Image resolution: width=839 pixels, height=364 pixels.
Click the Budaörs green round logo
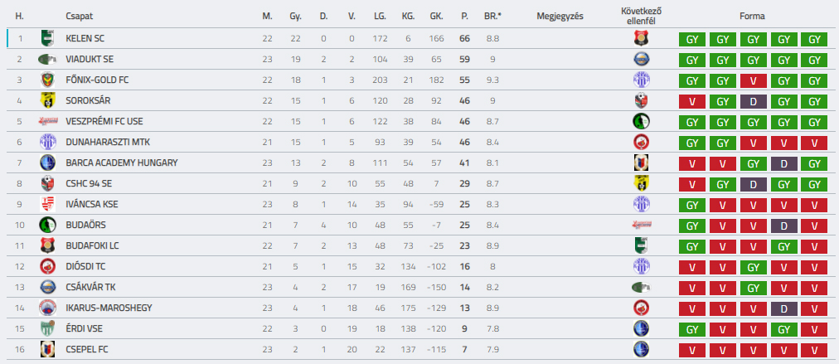(x=47, y=225)
